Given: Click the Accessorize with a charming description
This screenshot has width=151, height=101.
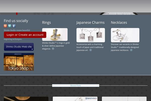Looking at the screenshot, I should pos(90,47).
